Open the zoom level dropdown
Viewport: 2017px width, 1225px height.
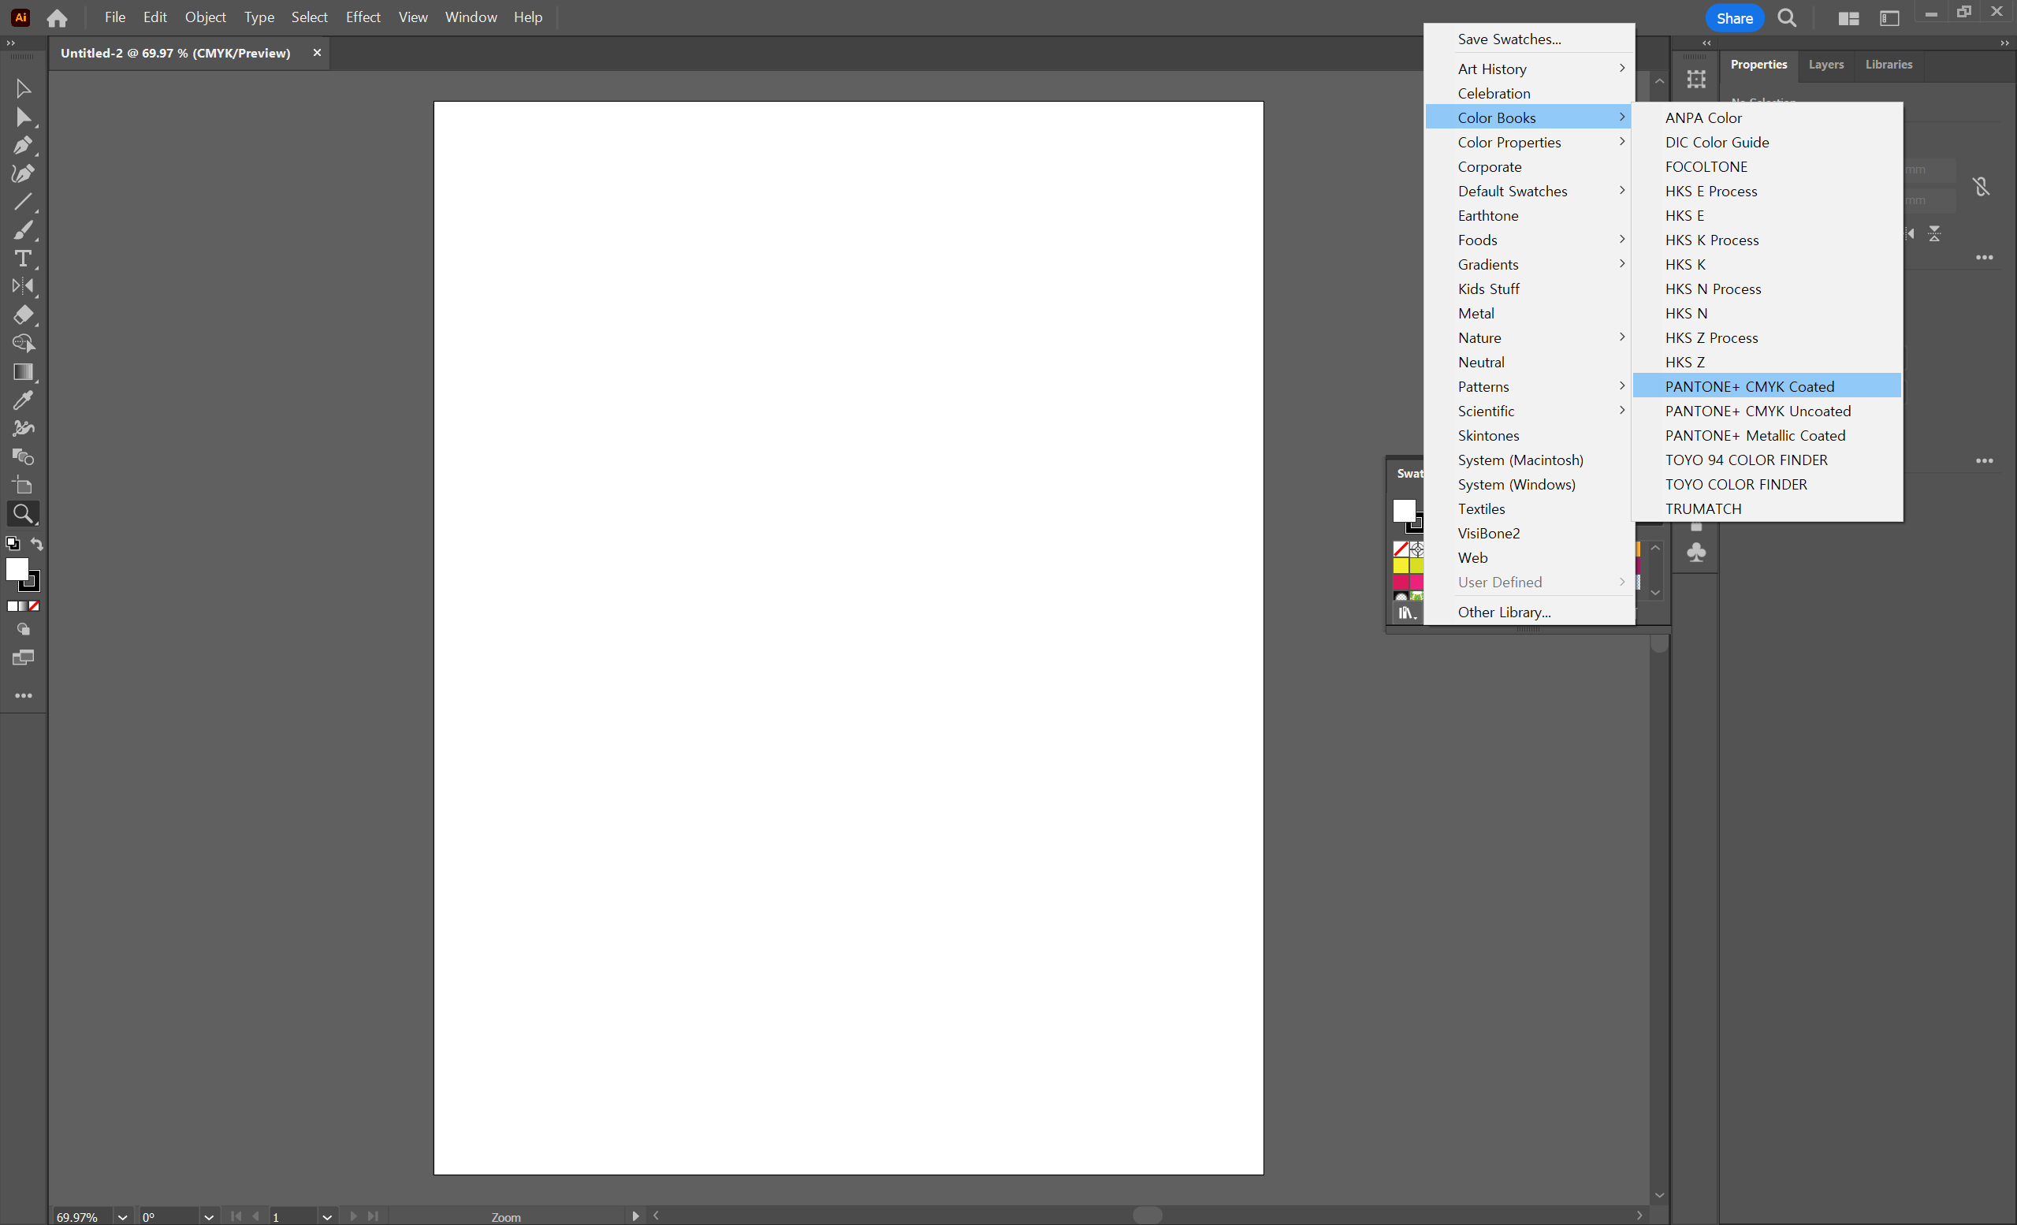pyautogui.click(x=122, y=1217)
